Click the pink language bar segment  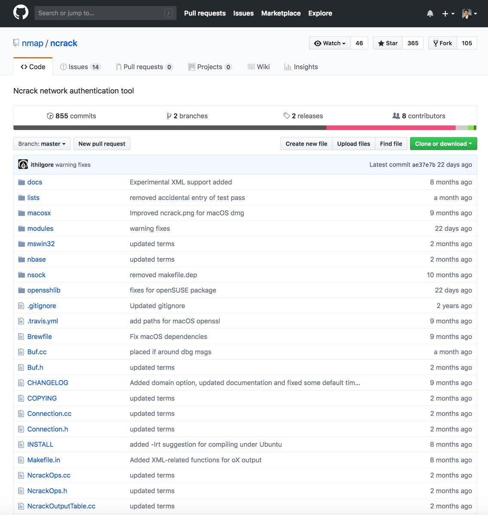coord(391,127)
